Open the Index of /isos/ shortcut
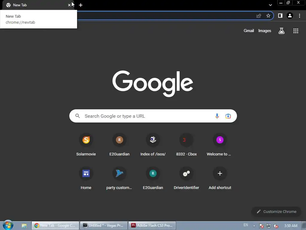The width and height of the screenshot is (306, 230). click(x=153, y=145)
